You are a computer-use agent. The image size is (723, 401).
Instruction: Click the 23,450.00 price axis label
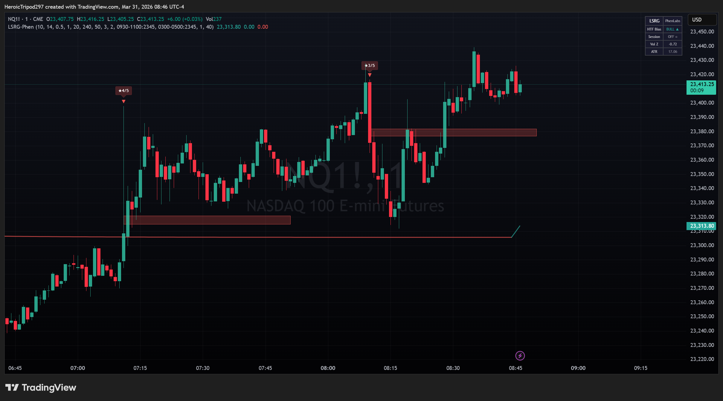click(x=702, y=32)
